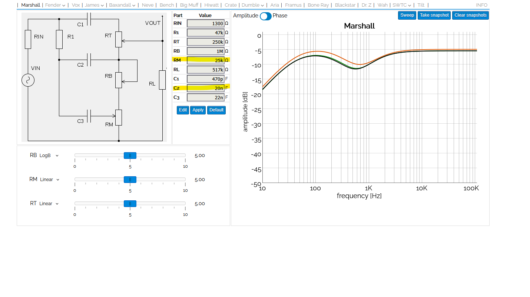Click the RB slider thumb
530x297 pixels.
pyautogui.click(x=130, y=156)
